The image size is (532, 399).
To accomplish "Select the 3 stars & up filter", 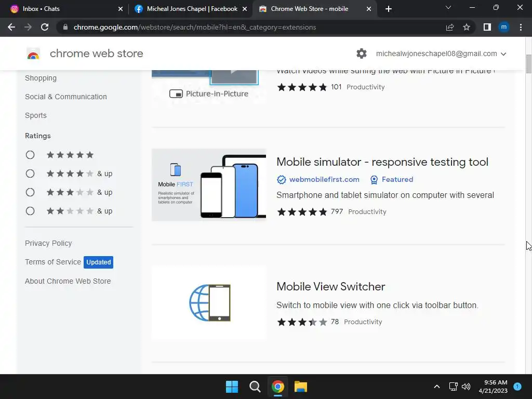I will coord(30,192).
